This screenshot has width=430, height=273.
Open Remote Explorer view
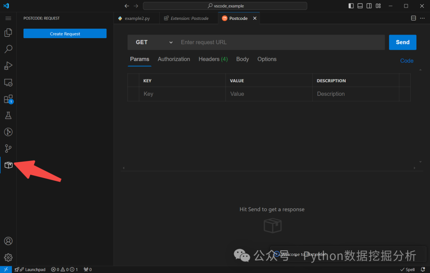point(8,82)
